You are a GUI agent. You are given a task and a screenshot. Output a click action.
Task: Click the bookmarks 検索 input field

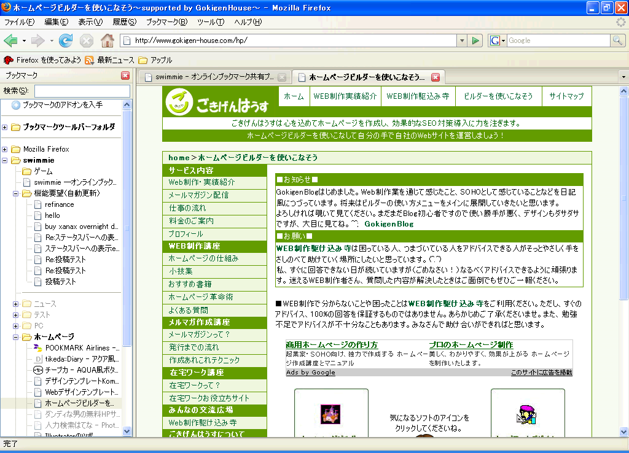click(x=82, y=91)
